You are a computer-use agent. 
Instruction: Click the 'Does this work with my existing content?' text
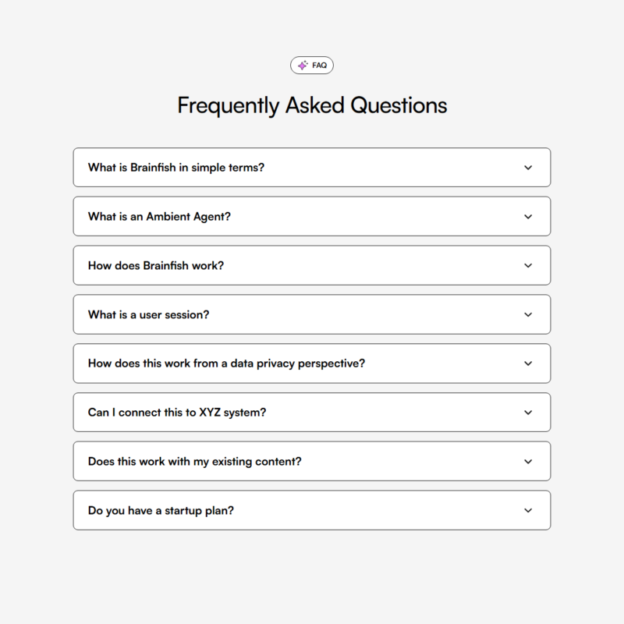[x=194, y=462]
